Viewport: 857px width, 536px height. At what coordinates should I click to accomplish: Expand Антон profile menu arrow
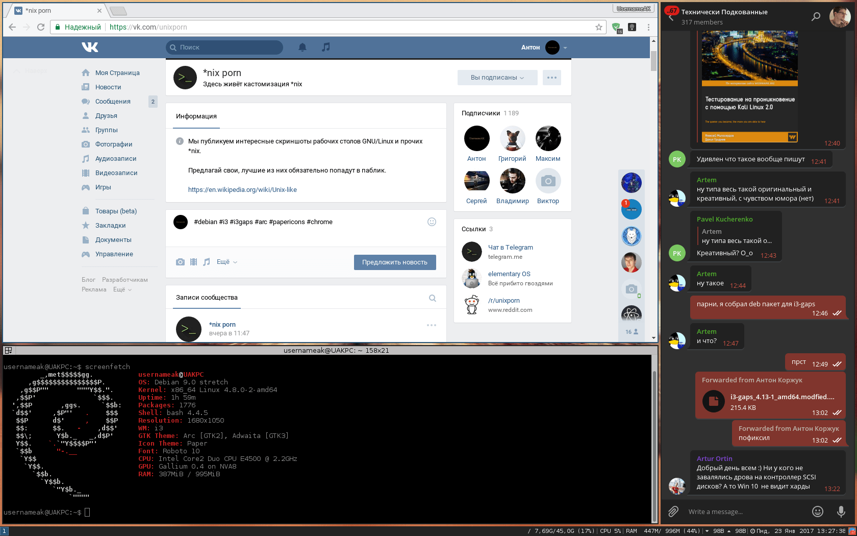(x=565, y=47)
